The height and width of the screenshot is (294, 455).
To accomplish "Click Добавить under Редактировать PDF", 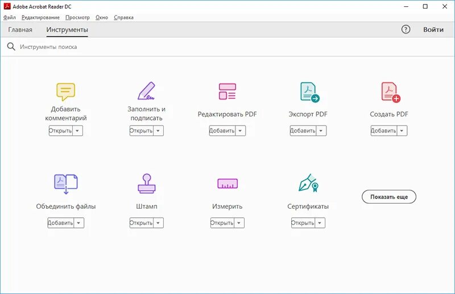I will pyautogui.click(x=222, y=131).
